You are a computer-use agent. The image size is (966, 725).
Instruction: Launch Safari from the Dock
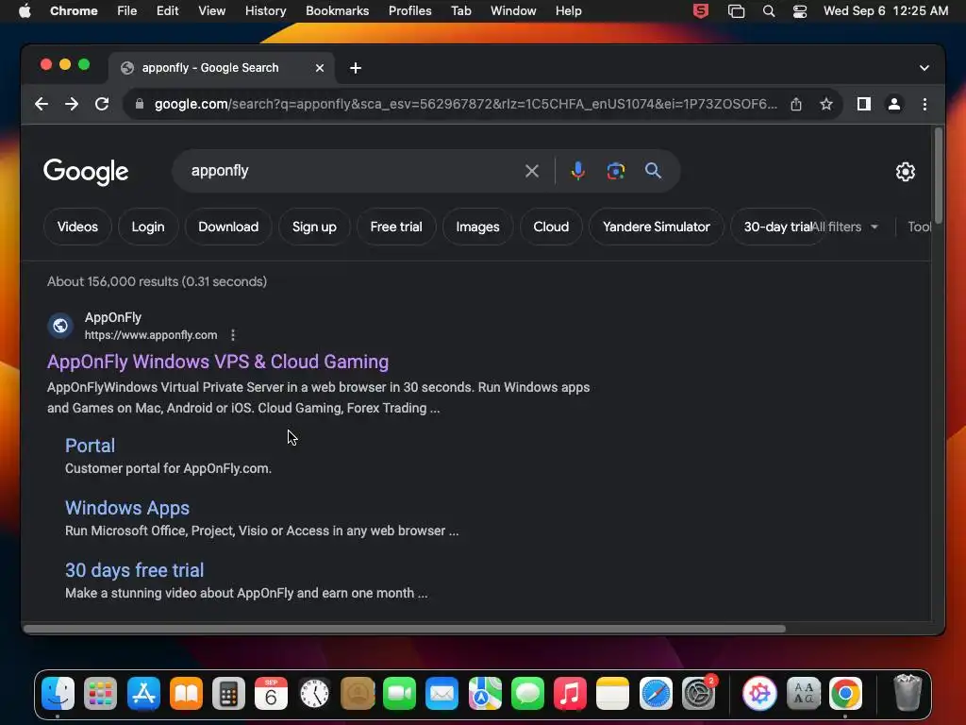(656, 693)
